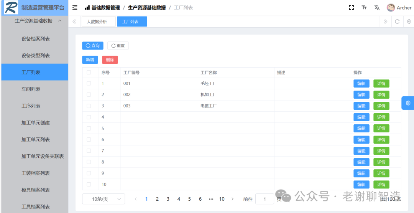Click the R platform logo
The image size is (414, 213).
tap(11, 8)
